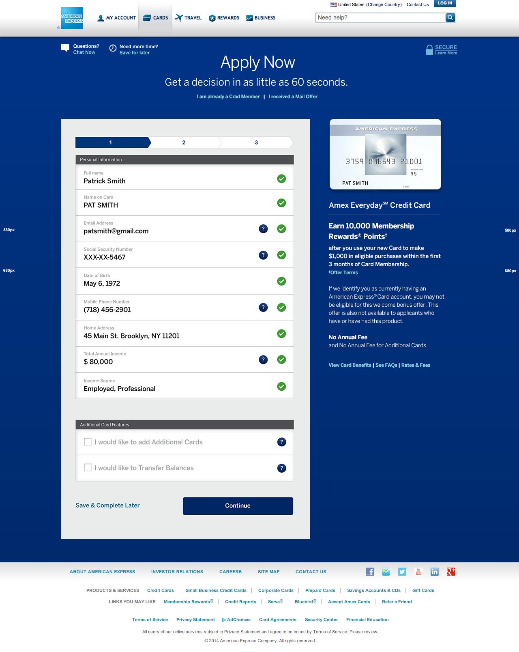The height and width of the screenshot is (652, 519).
Task: Click the green checkmark beside Home Address
Action: [x=281, y=334]
